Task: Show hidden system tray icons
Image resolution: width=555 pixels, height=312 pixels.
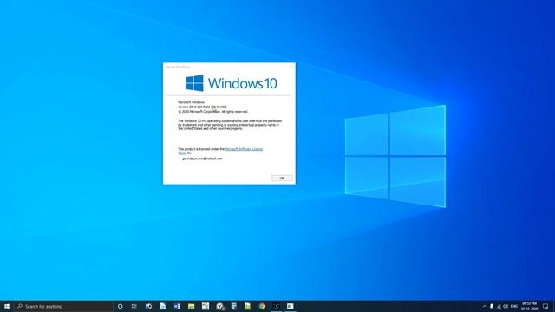Action: pyautogui.click(x=485, y=306)
